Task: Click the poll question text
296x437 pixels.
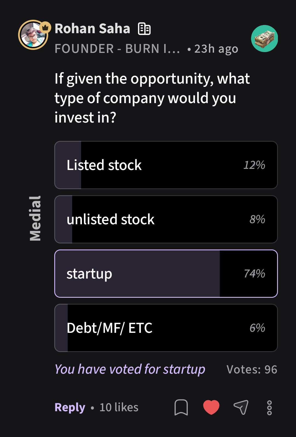Action: pos(152,98)
